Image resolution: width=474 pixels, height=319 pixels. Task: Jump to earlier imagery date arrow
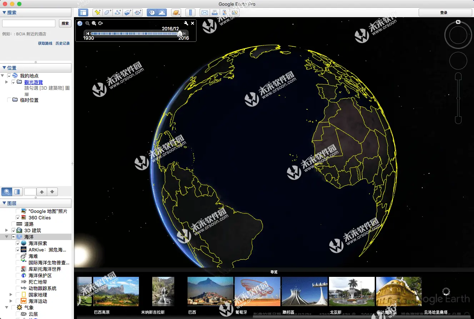pyautogui.click(x=88, y=34)
